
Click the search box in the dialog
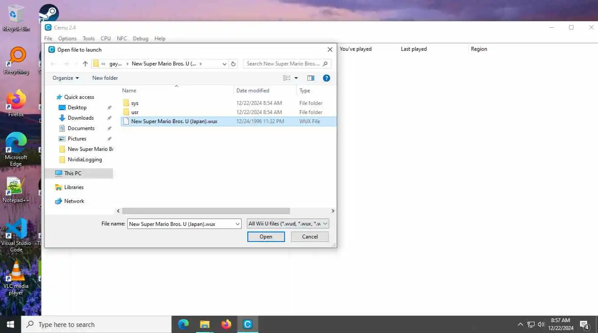287,64
